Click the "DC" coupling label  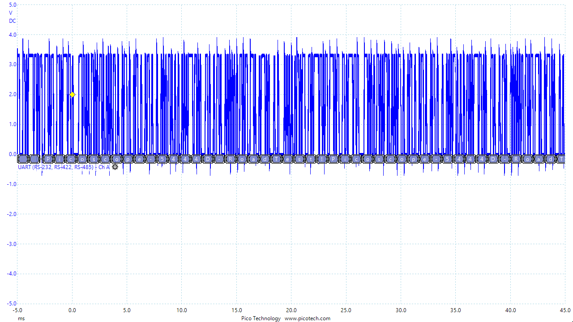(13, 21)
